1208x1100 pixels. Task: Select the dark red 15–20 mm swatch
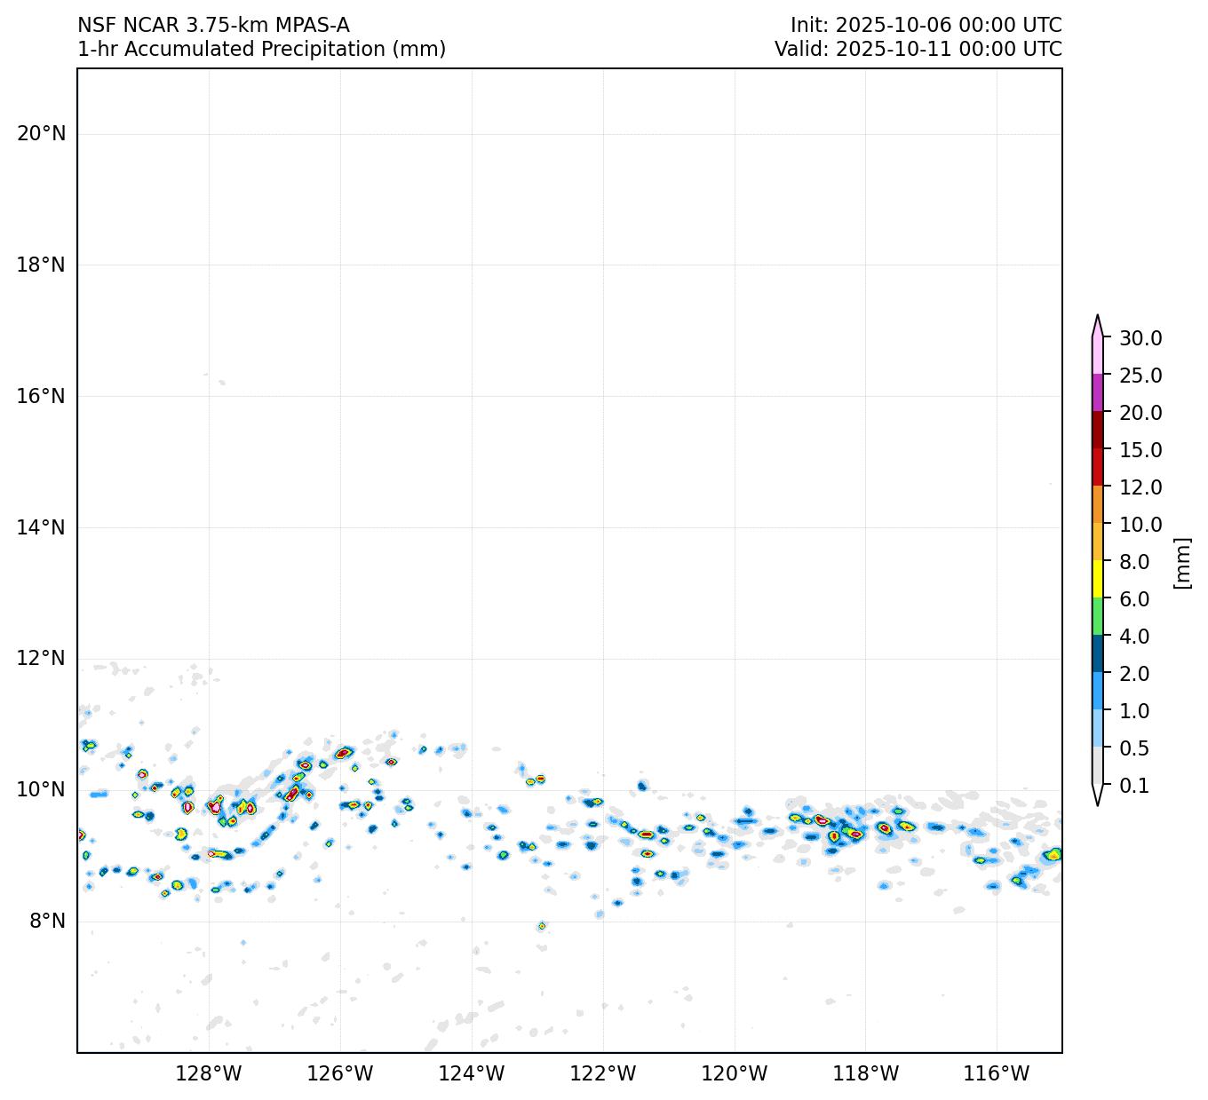coord(1098,431)
